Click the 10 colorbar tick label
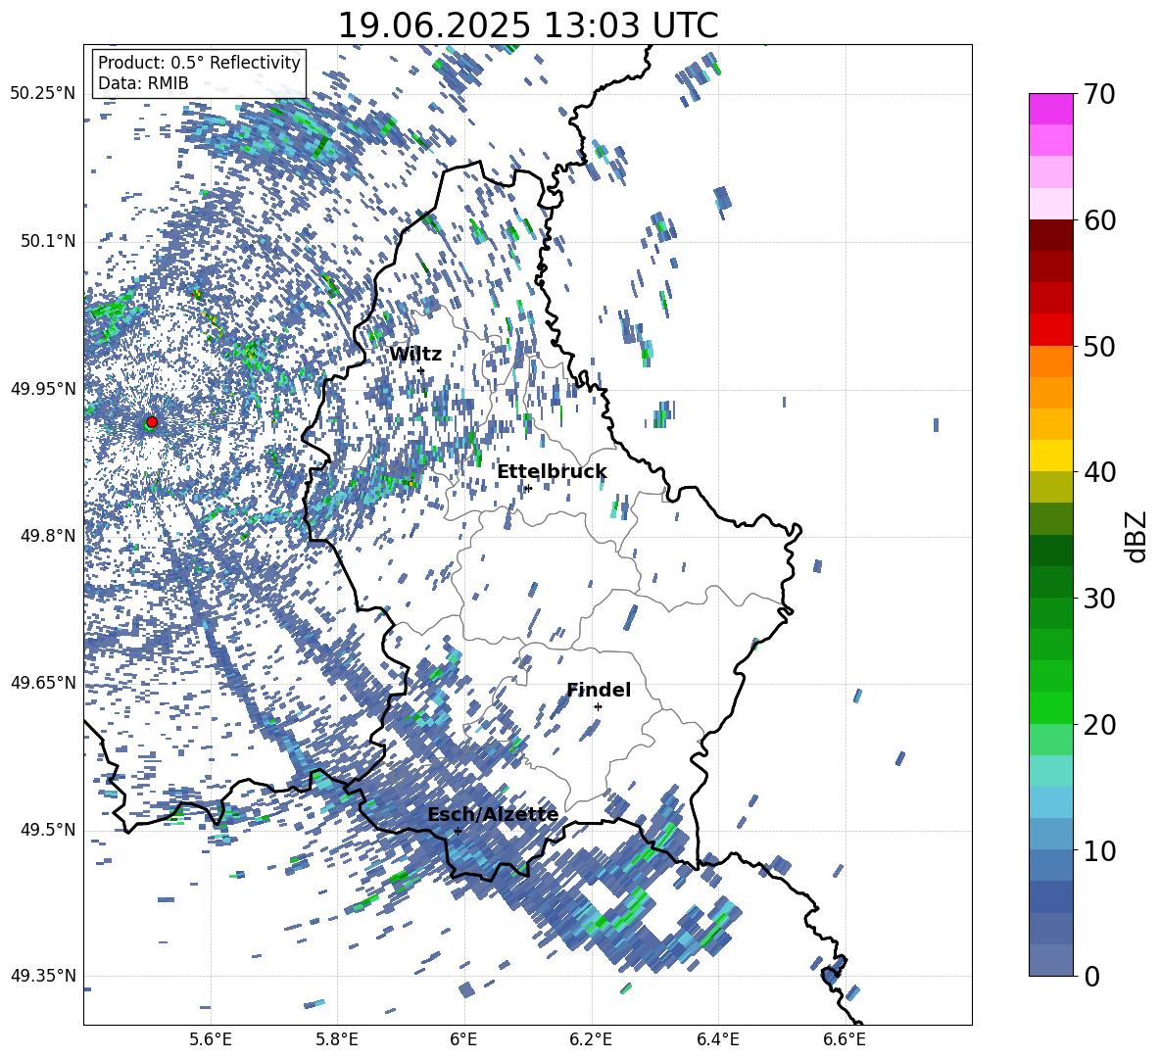1160x1059 pixels. point(1100,851)
